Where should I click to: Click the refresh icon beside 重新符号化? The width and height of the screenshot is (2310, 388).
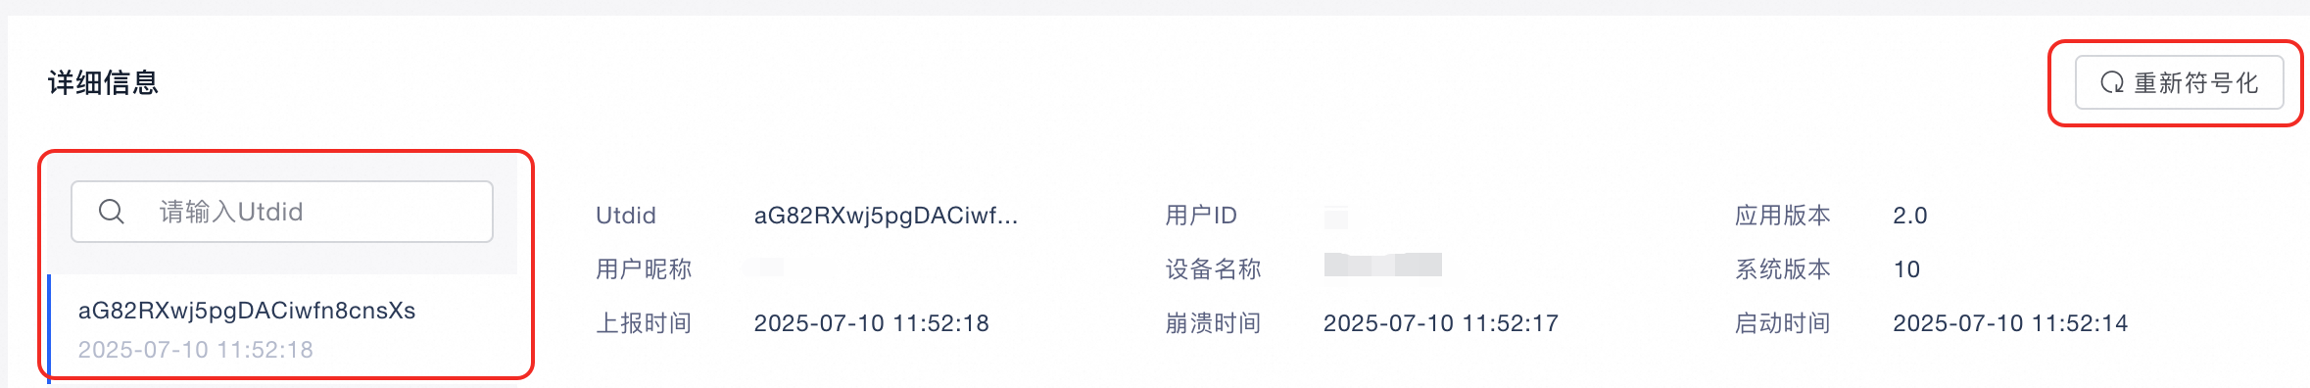2112,83
